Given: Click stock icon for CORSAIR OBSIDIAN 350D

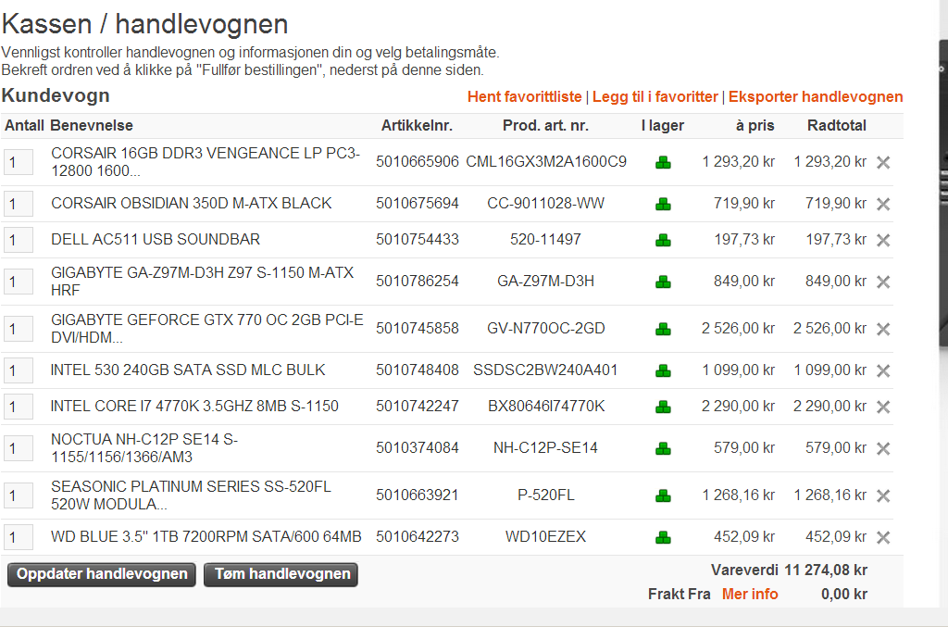Looking at the screenshot, I should (663, 205).
